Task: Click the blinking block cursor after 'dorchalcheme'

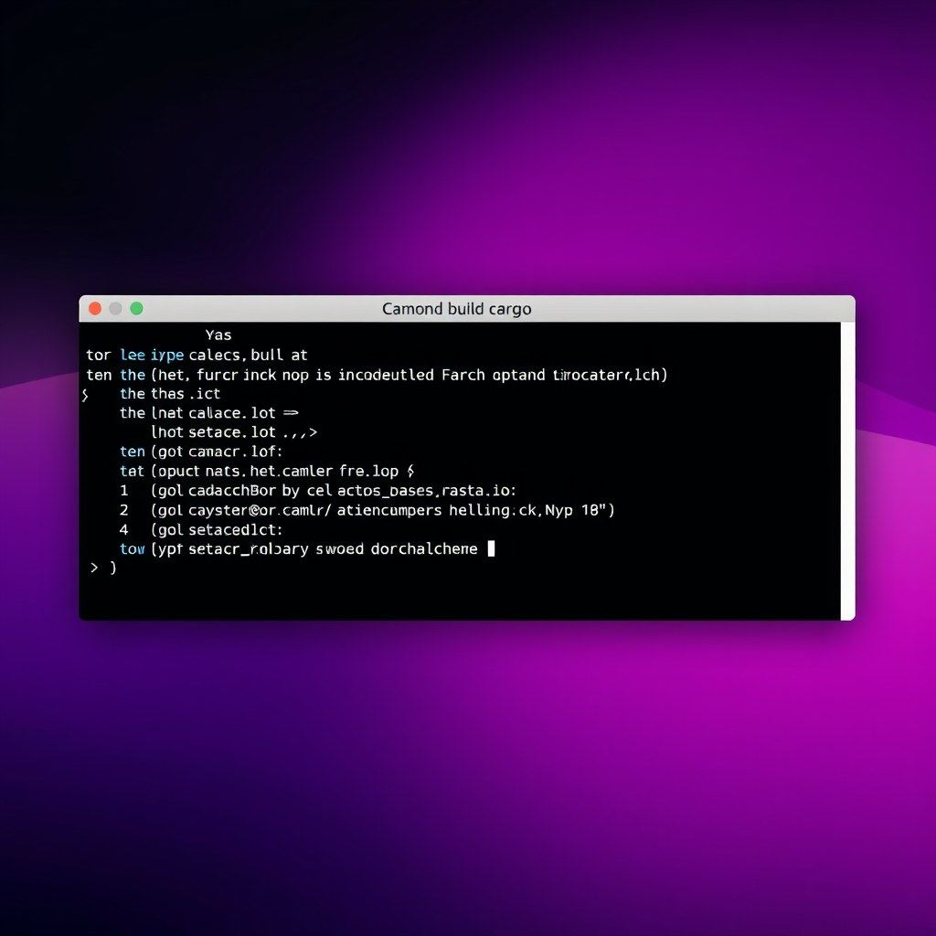Action: click(491, 548)
